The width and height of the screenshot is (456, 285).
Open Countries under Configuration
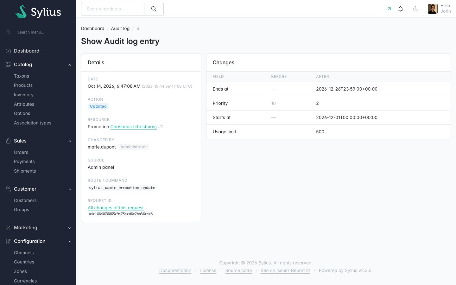[x=24, y=262]
